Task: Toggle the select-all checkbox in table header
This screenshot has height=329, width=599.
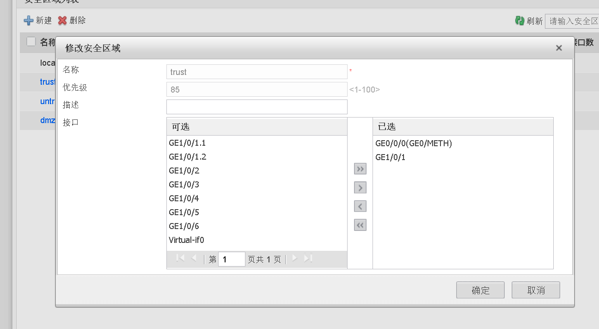Action: 31,42
